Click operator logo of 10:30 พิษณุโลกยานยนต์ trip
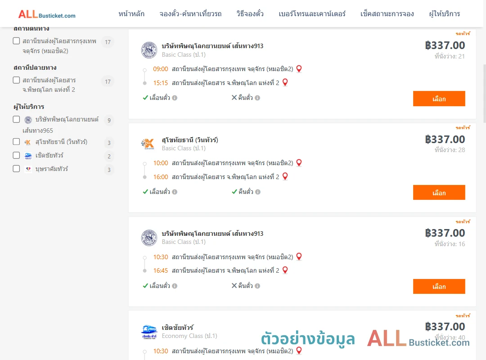Screen dimensions: 486x360 (149, 238)
